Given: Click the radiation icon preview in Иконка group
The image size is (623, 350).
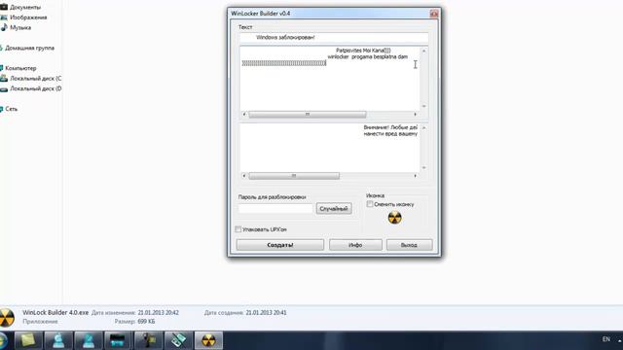Looking at the screenshot, I should coord(394,218).
